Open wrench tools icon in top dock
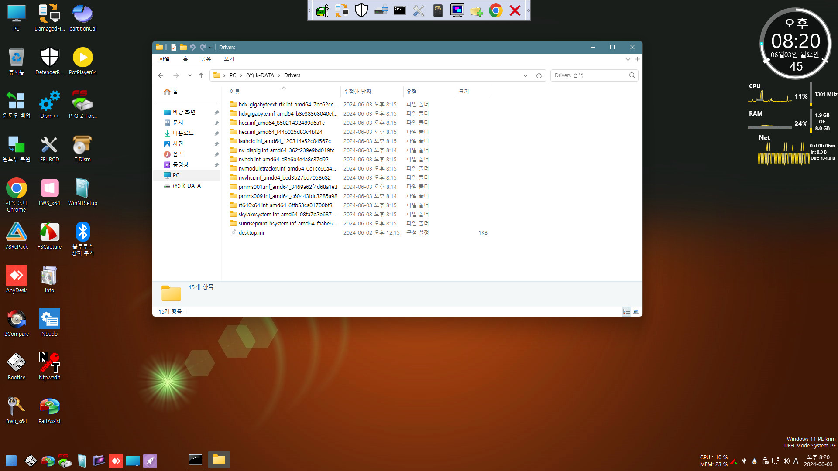The width and height of the screenshot is (838, 471). pyautogui.click(x=419, y=10)
